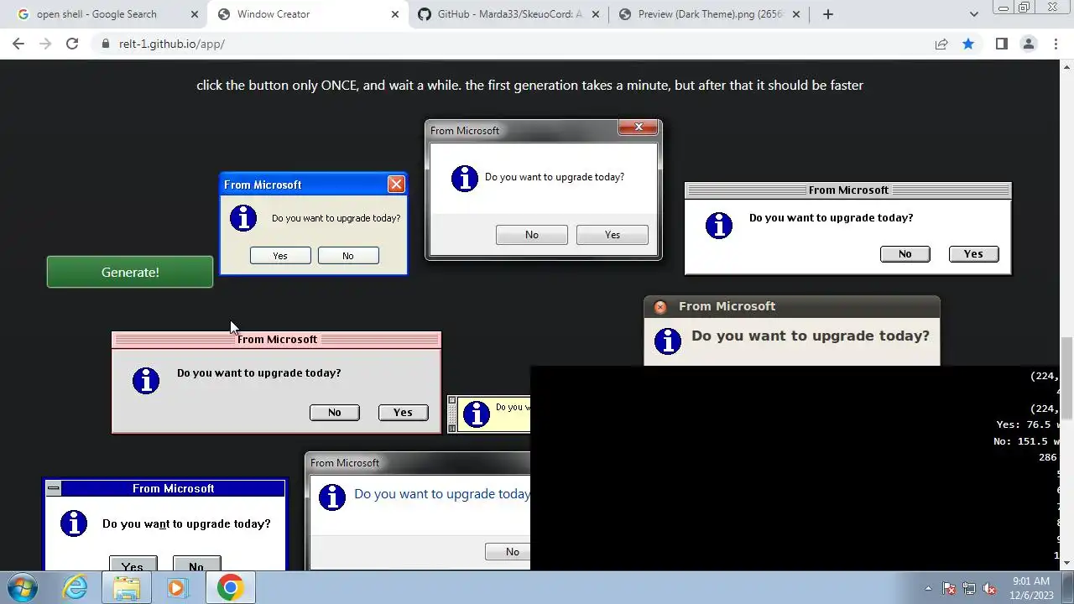Click Yes in the classic Mac striped dialog

pos(973,254)
